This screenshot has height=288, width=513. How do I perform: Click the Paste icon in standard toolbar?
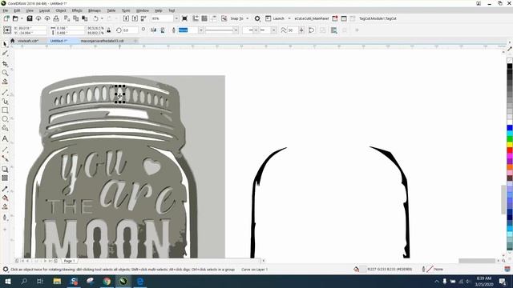[x=84, y=18]
